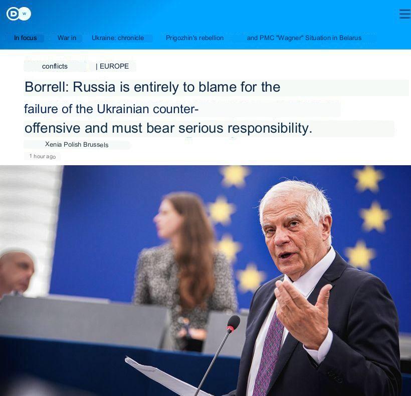
Task: Click the small 'W' circle of logo
Action: (25, 14)
